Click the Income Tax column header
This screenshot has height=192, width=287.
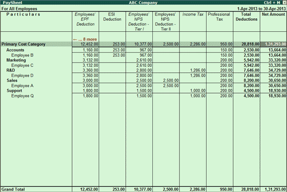pyautogui.click(x=193, y=14)
